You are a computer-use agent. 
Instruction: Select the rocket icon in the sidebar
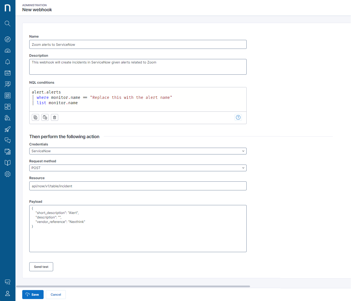(x=8, y=129)
